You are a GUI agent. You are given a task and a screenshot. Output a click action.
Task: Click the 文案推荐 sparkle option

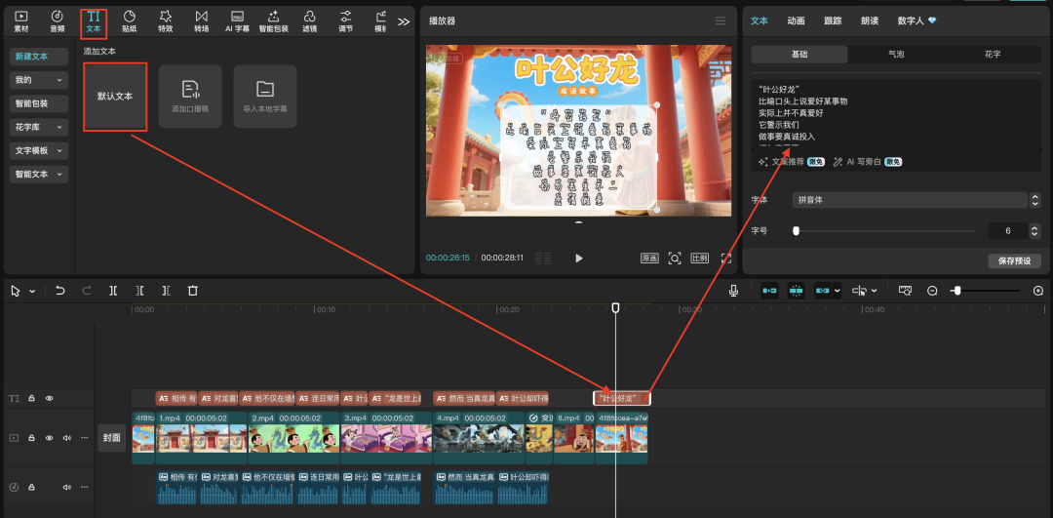pos(791,162)
